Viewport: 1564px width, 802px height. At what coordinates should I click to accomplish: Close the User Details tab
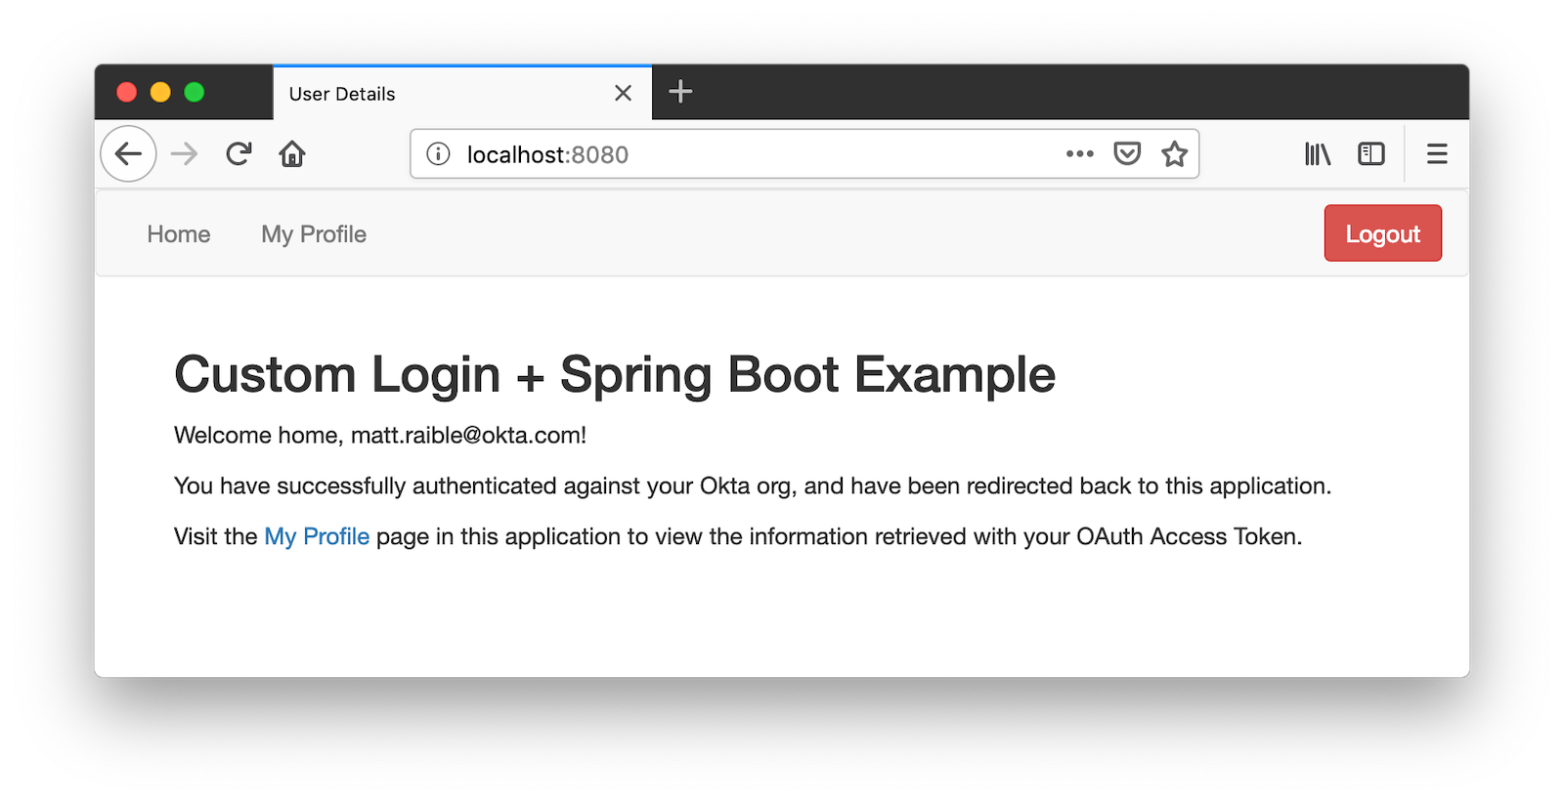tap(623, 93)
